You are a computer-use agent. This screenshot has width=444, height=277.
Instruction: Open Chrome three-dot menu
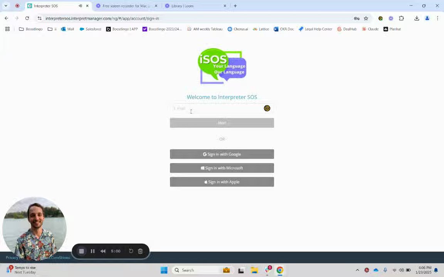pos(437,18)
